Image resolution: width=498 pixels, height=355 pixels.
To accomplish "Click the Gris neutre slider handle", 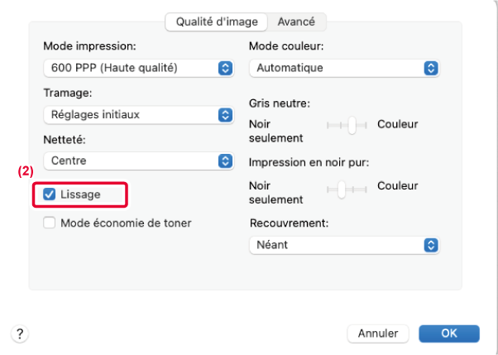I will tap(352, 125).
